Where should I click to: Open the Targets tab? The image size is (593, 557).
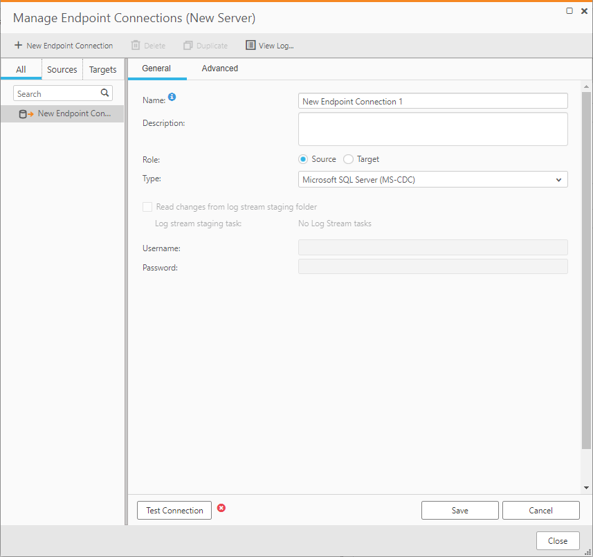(x=102, y=69)
